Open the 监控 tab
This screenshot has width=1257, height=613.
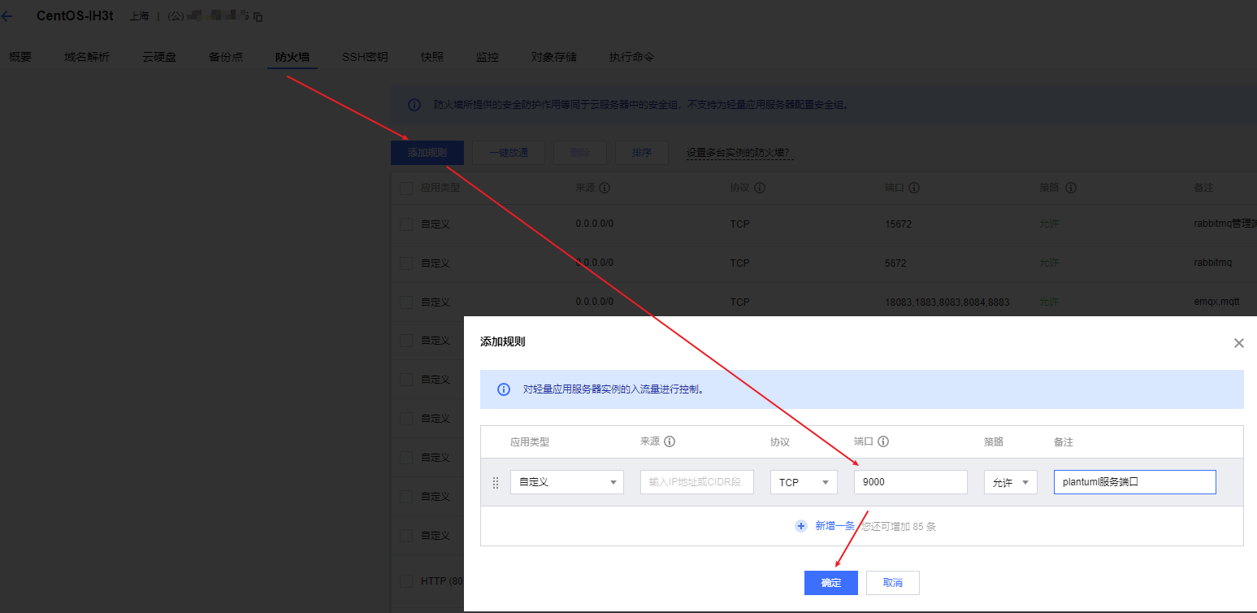(488, 57)
